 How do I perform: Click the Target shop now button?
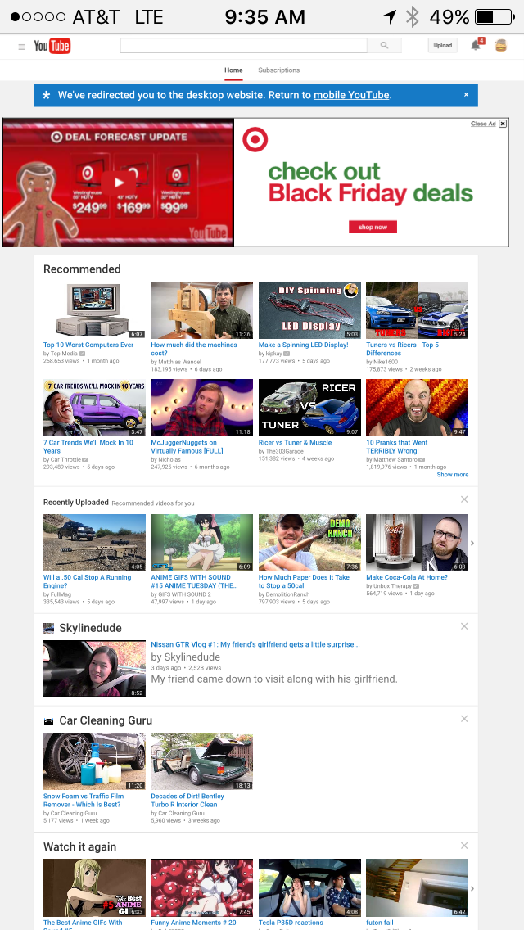tap(373, 227)
